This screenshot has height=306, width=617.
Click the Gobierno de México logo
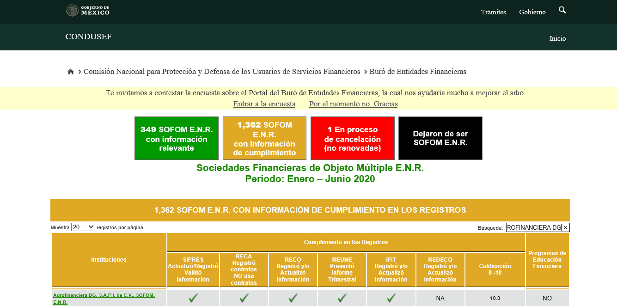pos(88,11)
